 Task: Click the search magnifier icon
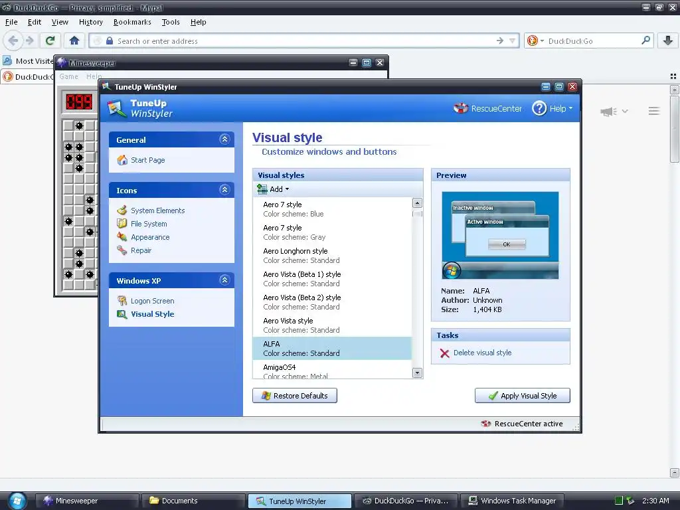coord(645,41)
